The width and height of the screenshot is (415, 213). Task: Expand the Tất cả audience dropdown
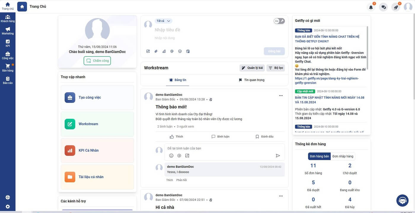pos(163,21)
